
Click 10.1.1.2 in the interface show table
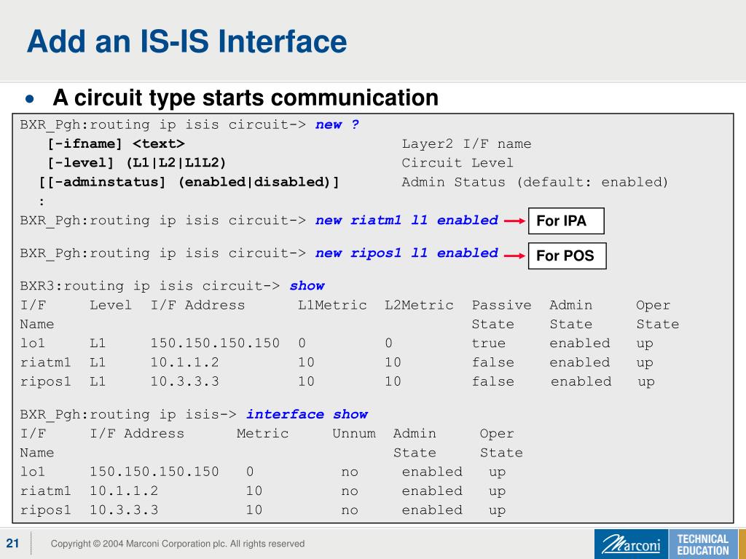click(x=124, y=491)
